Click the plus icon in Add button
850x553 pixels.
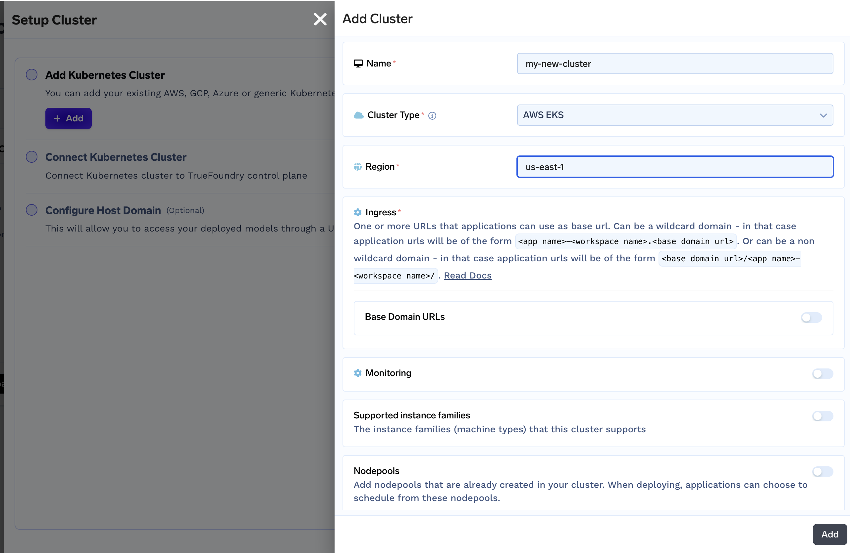click(57, 118)
